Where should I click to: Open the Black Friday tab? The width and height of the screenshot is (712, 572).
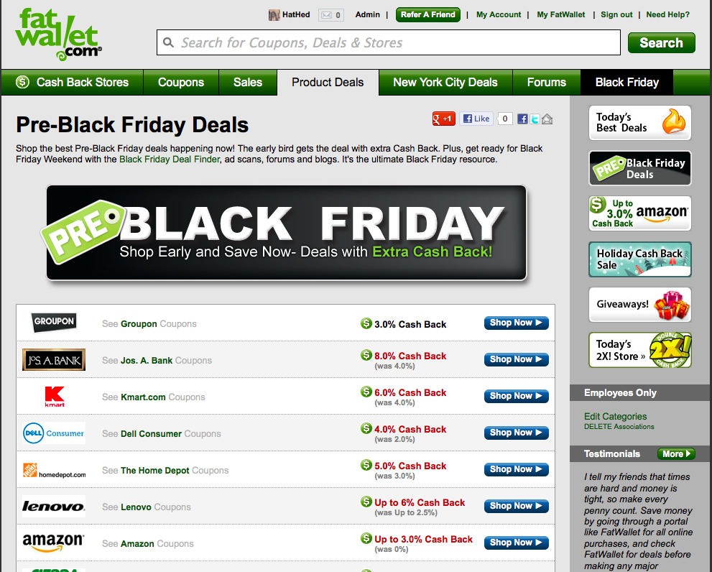(x=627, y=82)
